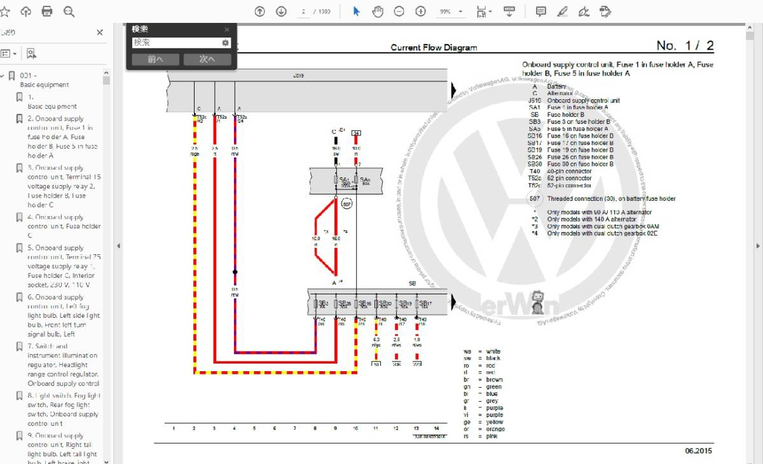Open the bookmark panel options menu
The width and height of the screenshot is (763, 464).
[8, 53]
